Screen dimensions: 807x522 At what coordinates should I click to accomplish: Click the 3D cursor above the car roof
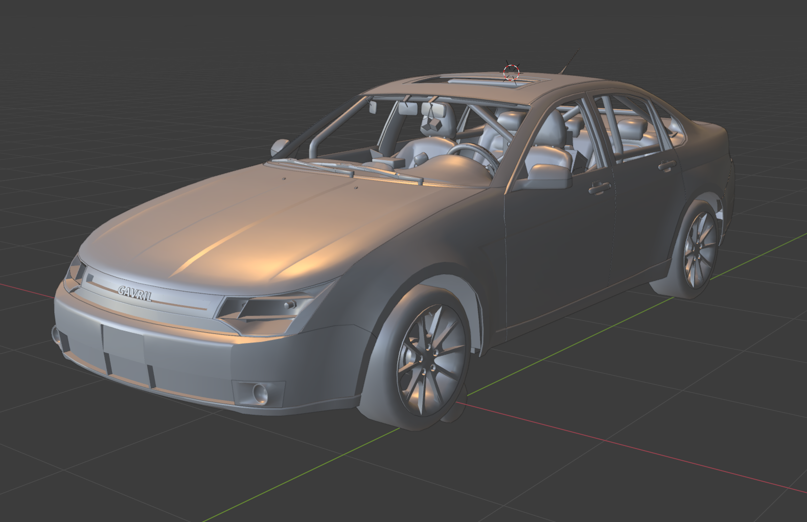pos(511,72)
